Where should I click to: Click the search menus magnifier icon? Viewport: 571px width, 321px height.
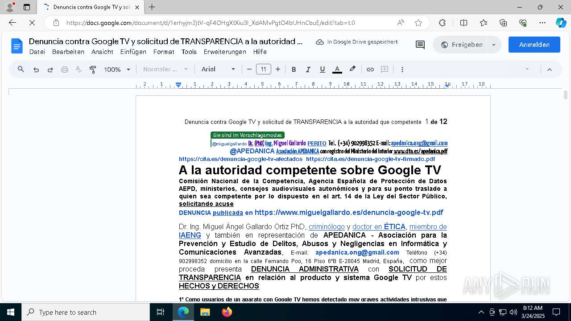(x=21, y=69)
